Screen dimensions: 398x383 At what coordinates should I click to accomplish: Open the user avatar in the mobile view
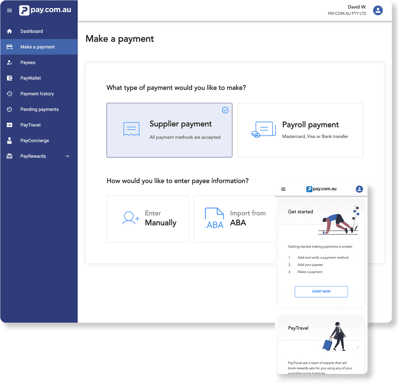(359, 189)
